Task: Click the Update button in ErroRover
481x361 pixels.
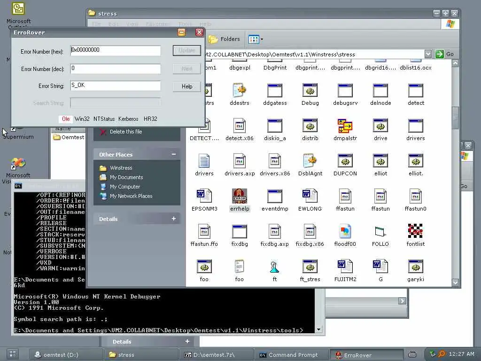Action: point(187,50)
